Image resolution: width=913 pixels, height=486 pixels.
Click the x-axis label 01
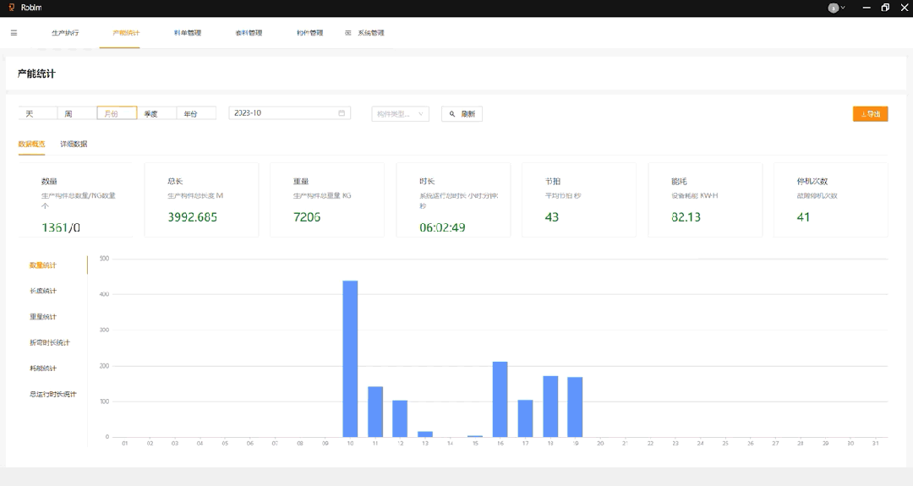124,444
